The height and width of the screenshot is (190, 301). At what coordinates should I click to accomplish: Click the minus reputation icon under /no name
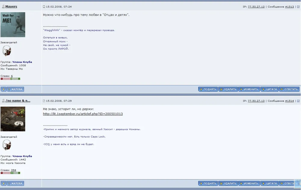coord(2,173)
